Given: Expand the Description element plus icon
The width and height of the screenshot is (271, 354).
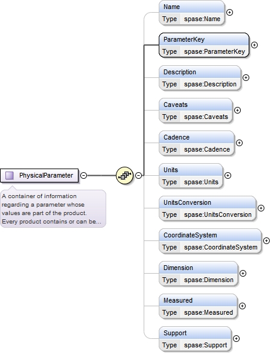Looking at the screenshot, I should [x=246, y=78].
